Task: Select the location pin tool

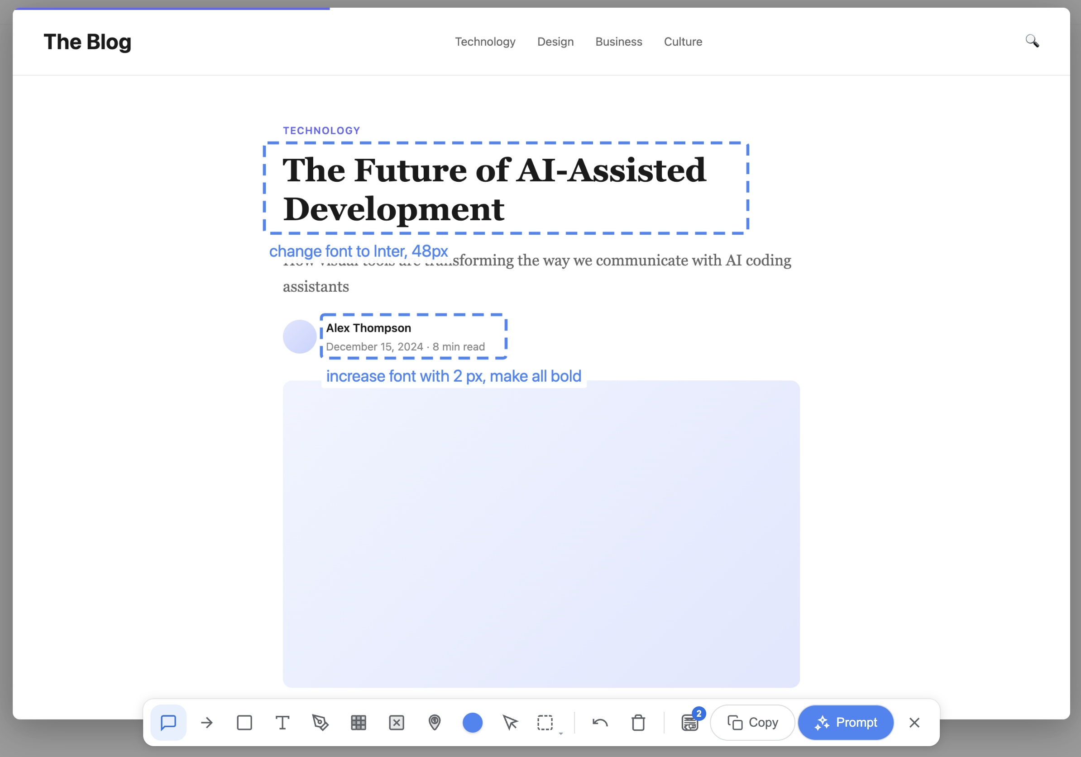Action: [435, 723]
